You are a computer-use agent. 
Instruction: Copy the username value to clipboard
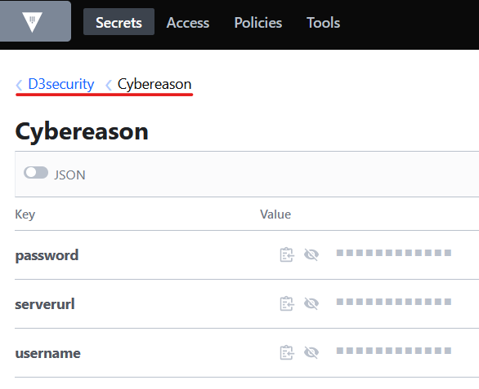[287, 352]
